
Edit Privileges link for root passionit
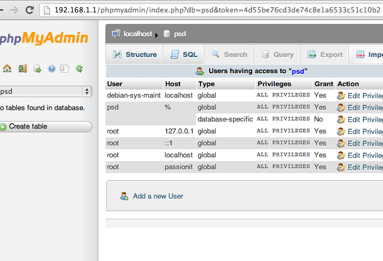tap(365, 167)
